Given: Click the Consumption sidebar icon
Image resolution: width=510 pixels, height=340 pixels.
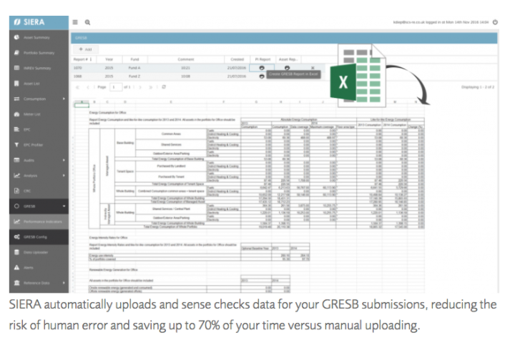Looking at the screenshot, I should 16,99.
